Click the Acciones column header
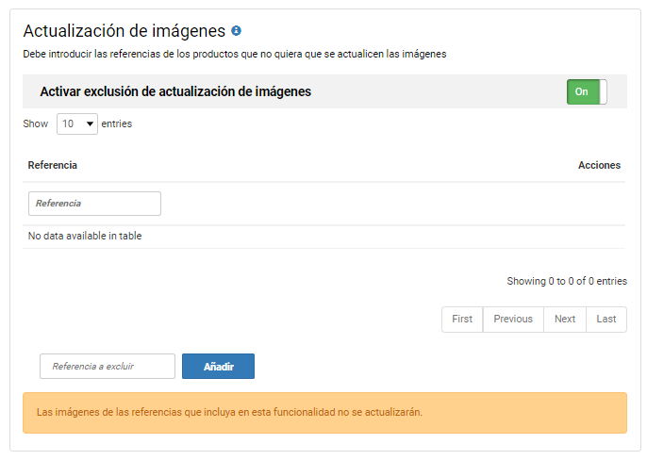Screen dimensions: 647x460 pyautogui.click(x=599, y=165)
